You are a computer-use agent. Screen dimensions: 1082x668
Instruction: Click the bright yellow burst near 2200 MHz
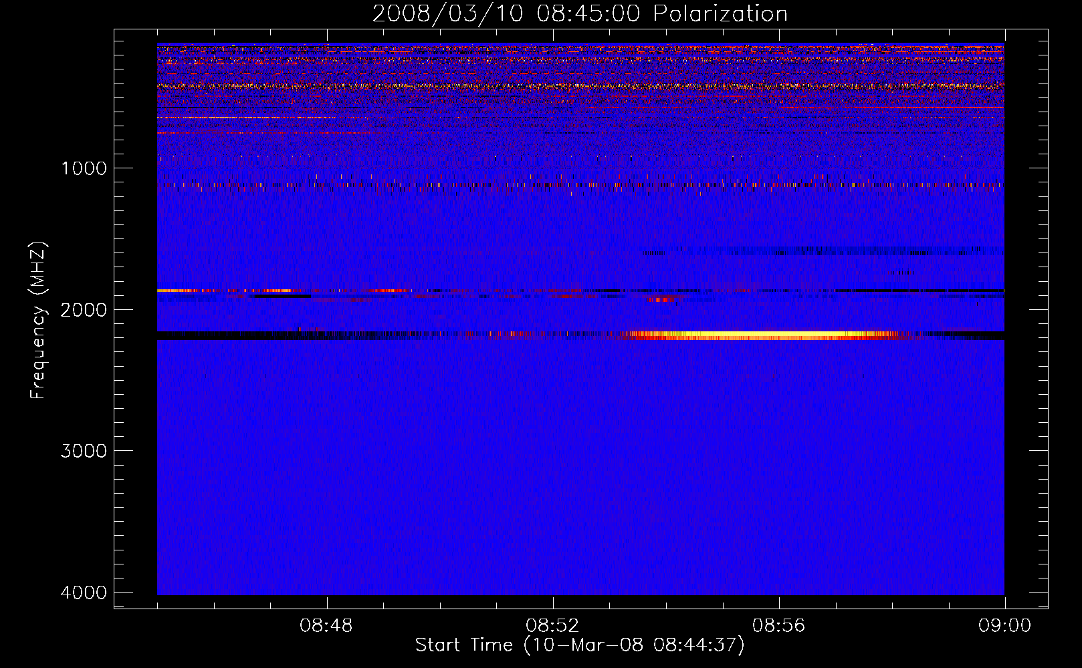[x=762, y=335]
